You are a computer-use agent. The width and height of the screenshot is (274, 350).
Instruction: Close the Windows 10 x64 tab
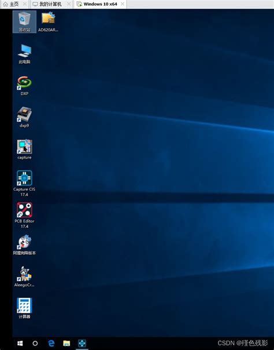pyautogui.click(x=123, y=4)
